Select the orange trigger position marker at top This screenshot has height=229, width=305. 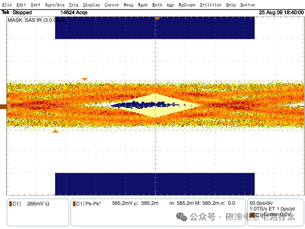tap(157, 18)
